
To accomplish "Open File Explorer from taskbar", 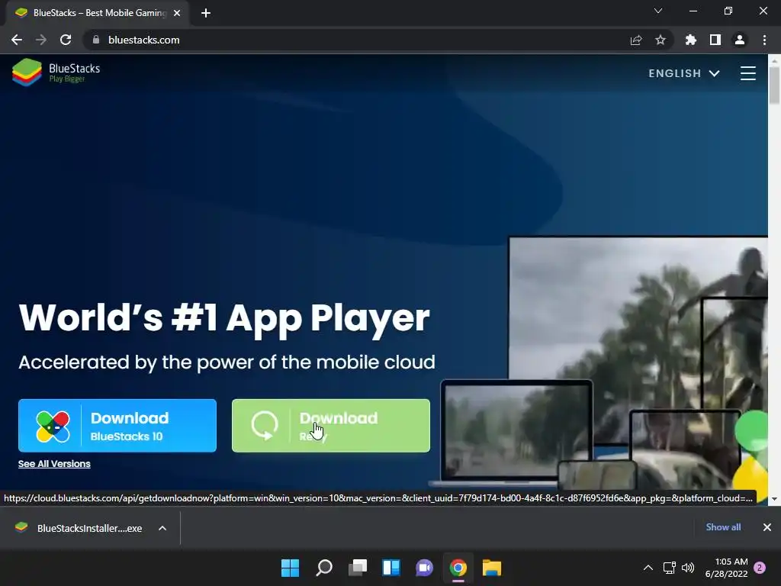I will tap(492, 568).
